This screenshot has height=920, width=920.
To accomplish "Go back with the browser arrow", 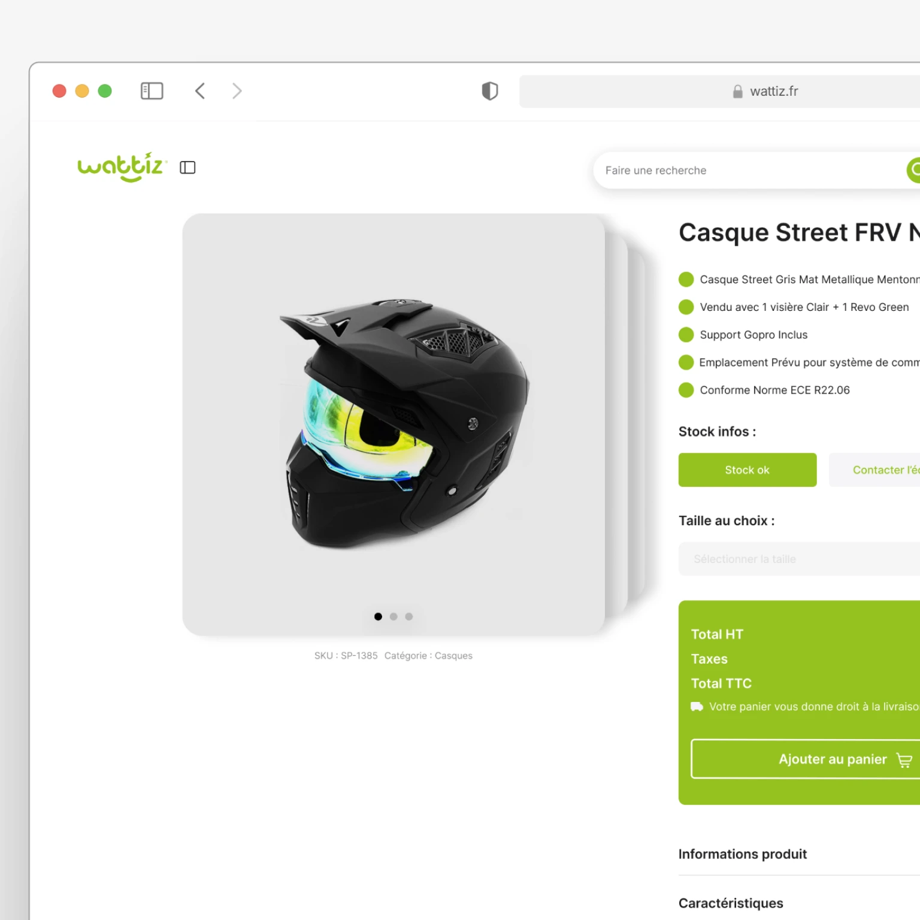I will [200, 91].
